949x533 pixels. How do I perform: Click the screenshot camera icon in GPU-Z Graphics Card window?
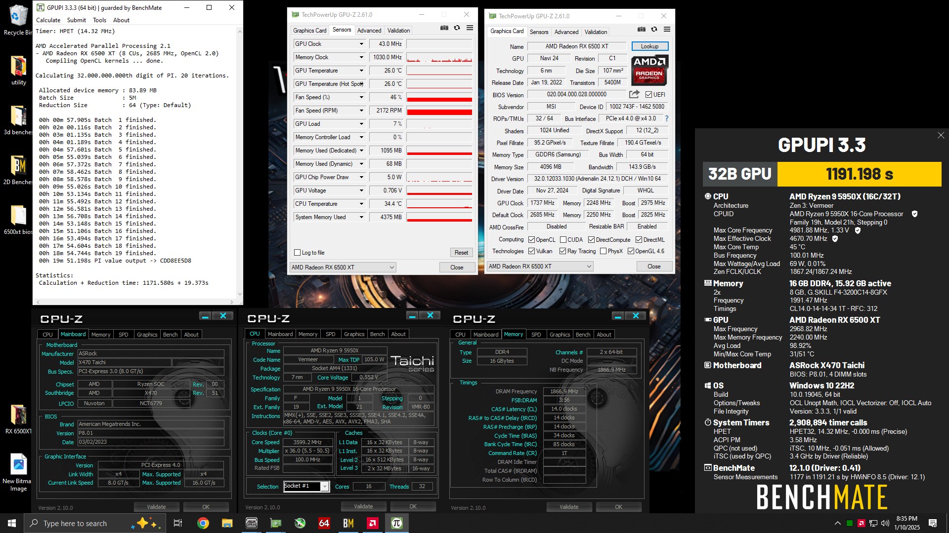click(x=641, y=30)
